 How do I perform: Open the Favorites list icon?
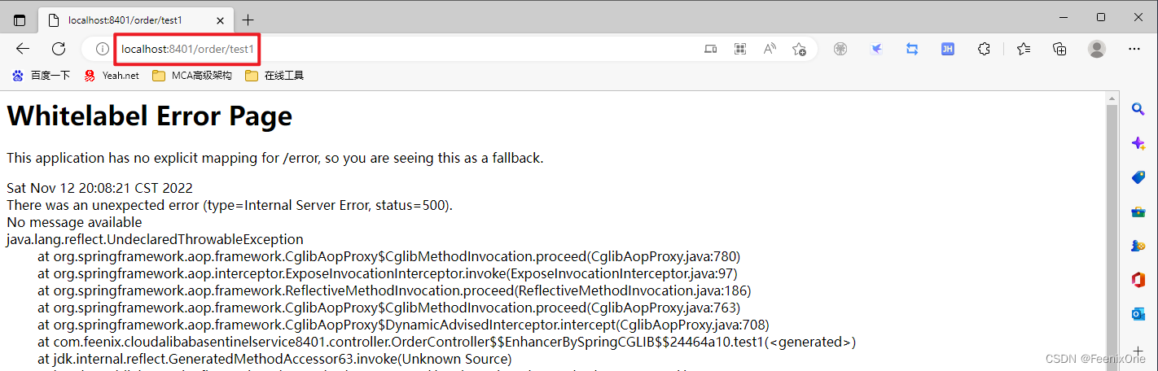pos(1024,49)
